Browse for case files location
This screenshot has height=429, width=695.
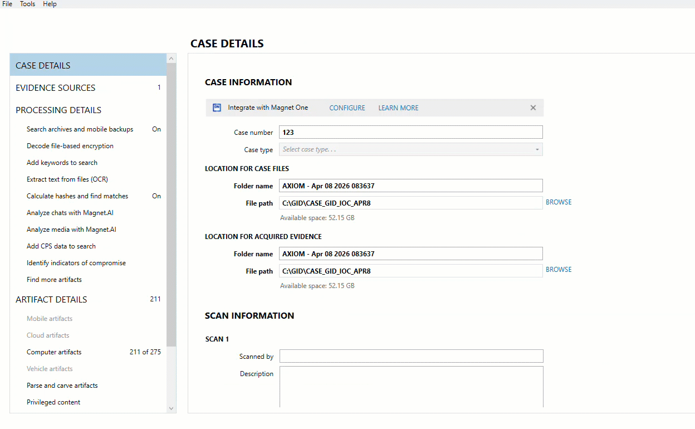tap(558, 202)
